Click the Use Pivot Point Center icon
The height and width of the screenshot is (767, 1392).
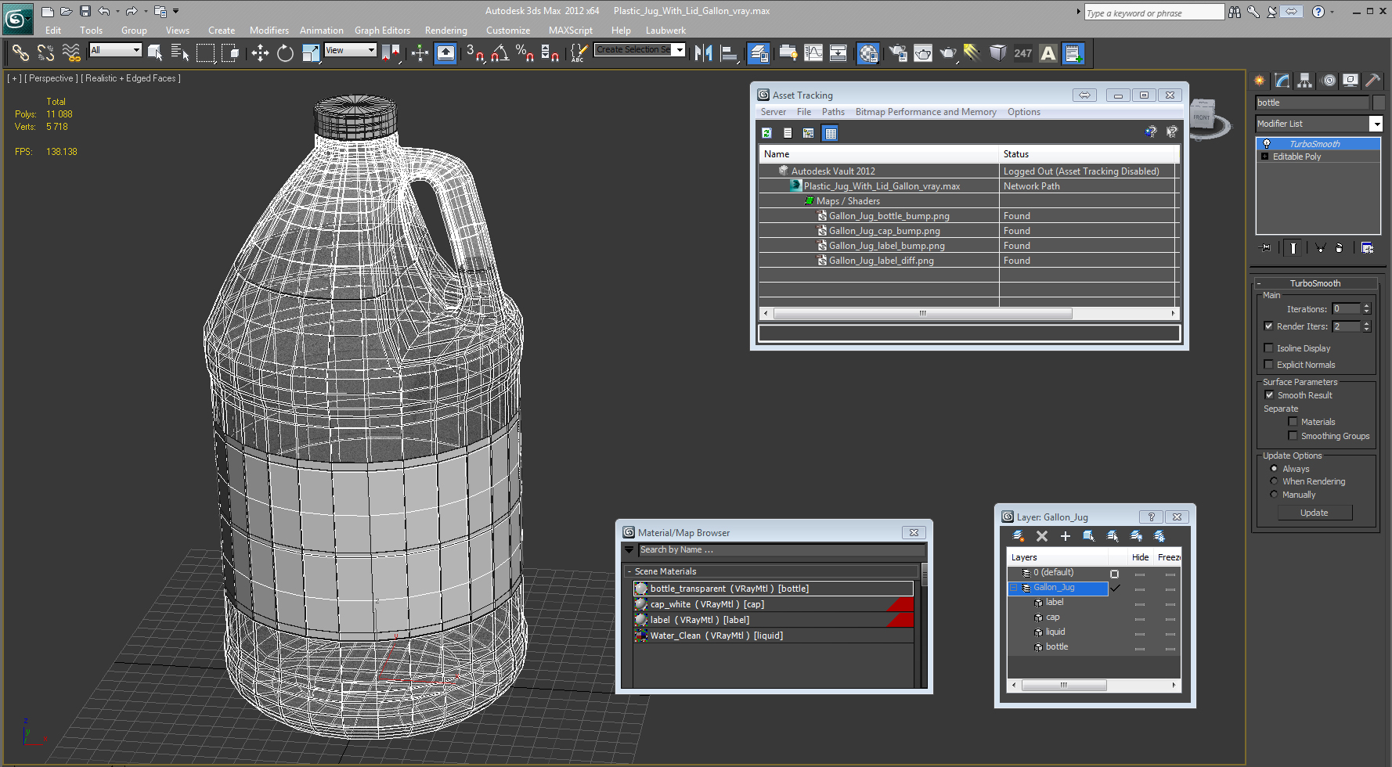pyautogui.click(x=390, y=53)
